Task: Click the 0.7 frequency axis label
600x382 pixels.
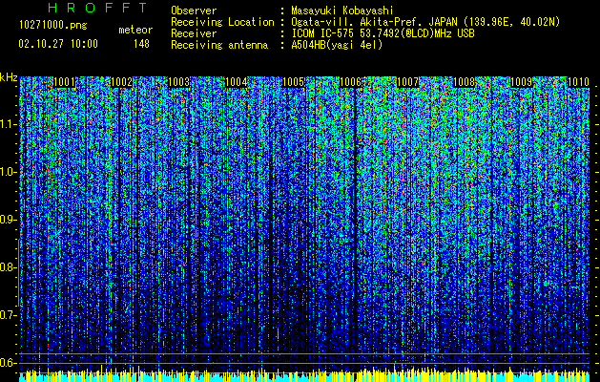Action: coord(9,315)
